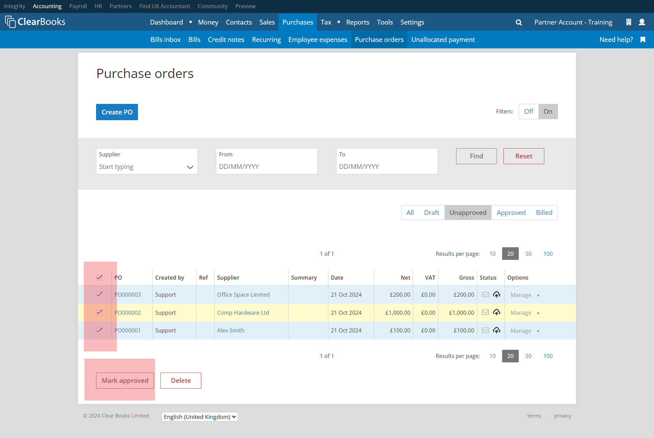
Task: Switch to the Approved tab
Action: point(511,213)
